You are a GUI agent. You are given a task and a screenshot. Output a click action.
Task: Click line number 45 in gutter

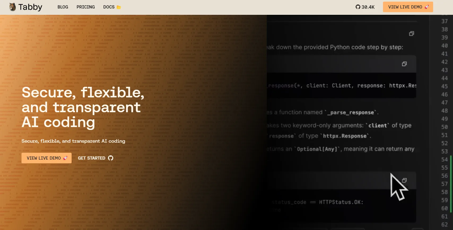444,86
